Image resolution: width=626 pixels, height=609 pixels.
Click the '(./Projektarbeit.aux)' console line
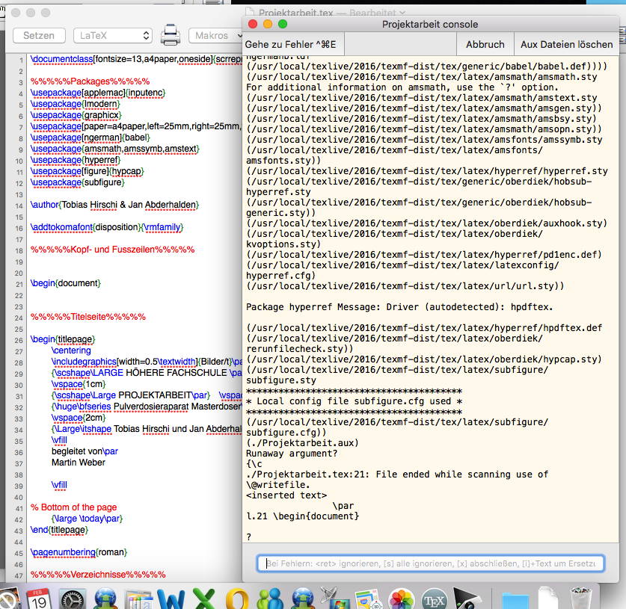302,443
